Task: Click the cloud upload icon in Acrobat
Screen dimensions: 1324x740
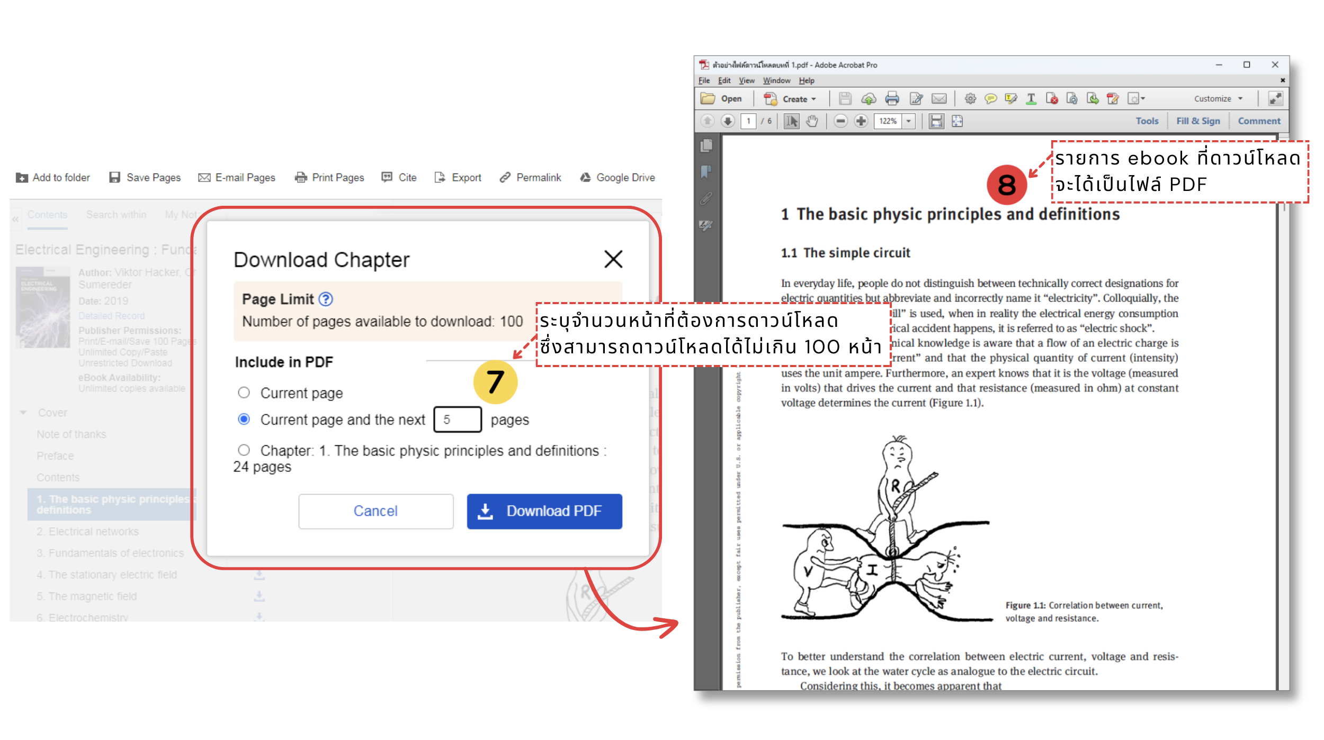Action: (x=869, y=99)
